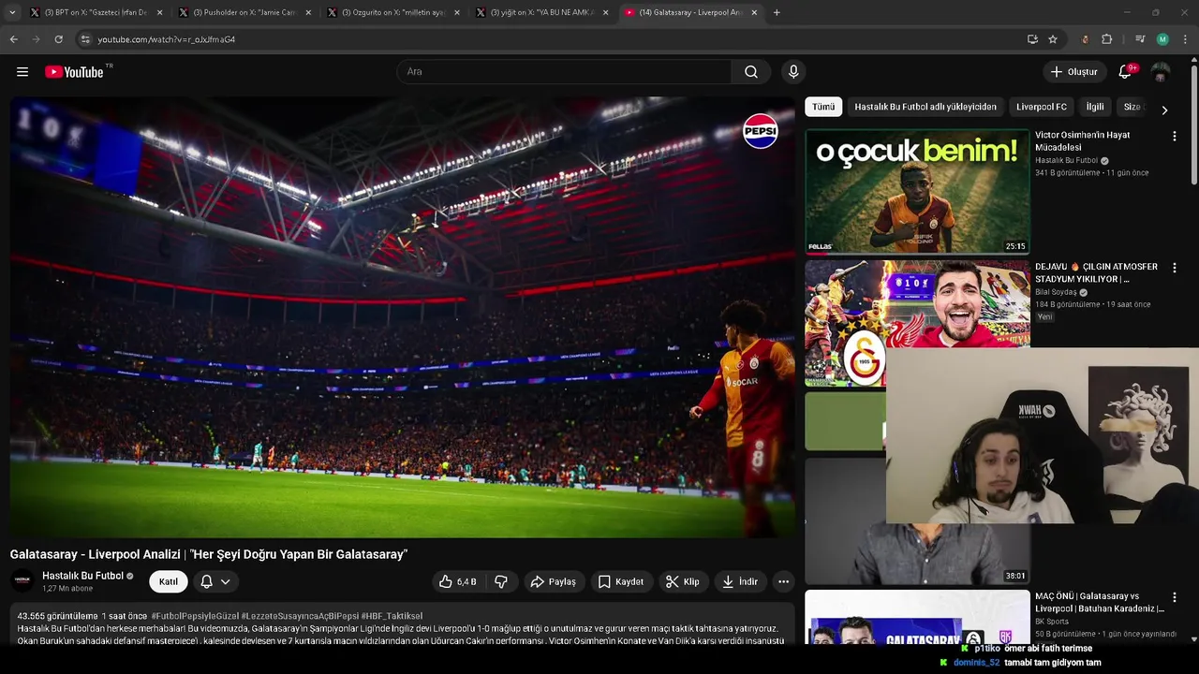1199x674 pixels.
Task: Bookmark this page with star icon
Action: pos(1053,39)
